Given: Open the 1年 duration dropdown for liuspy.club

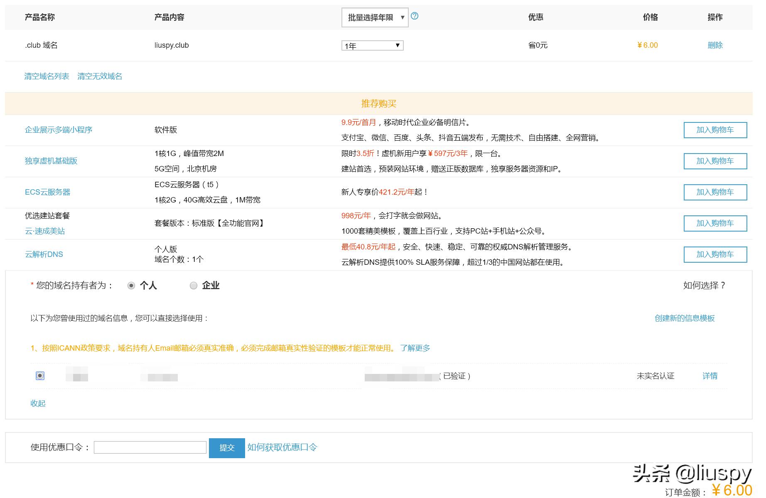Looking at the screenshot, I should click(x=372, y=45).
